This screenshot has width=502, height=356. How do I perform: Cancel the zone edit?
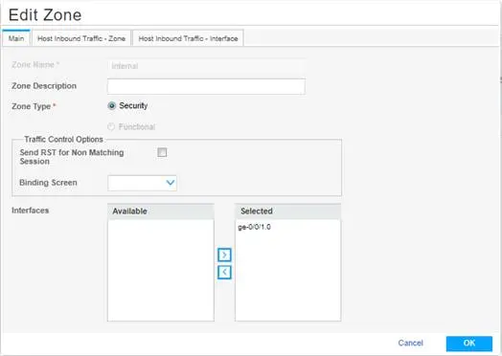[410, 343]
